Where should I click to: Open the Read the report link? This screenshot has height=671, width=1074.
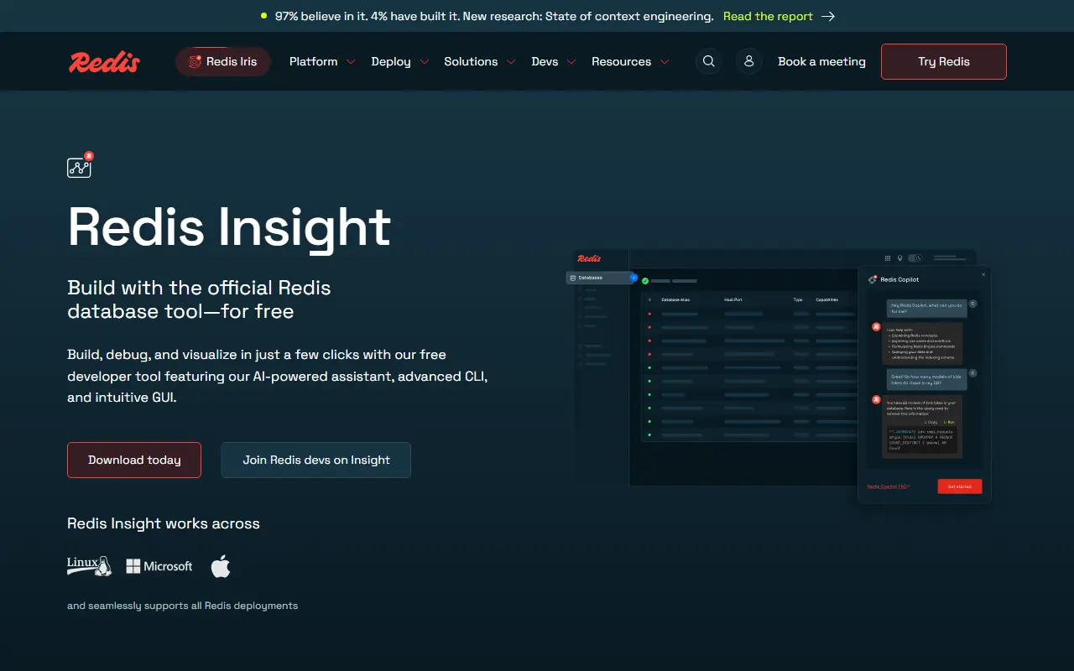[x=768, y=16]
